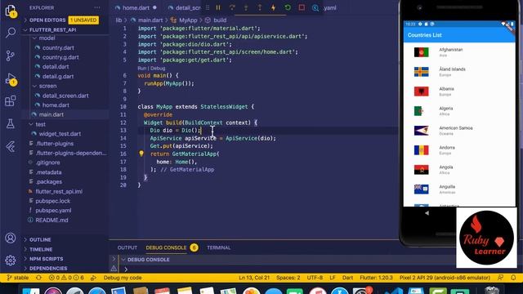Screen dimensions: 523x294
Task: Open detail.dart in model folder
Action: click(56, 67)
